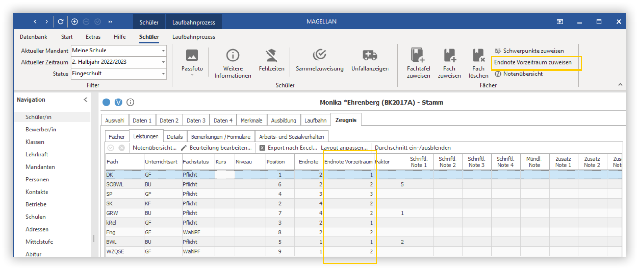The height and width of the screenshot is (270, 639).
Task: Open the Aktueller Zeitraum dropdown
Action: pyautogui.click(x=163, y=62)
